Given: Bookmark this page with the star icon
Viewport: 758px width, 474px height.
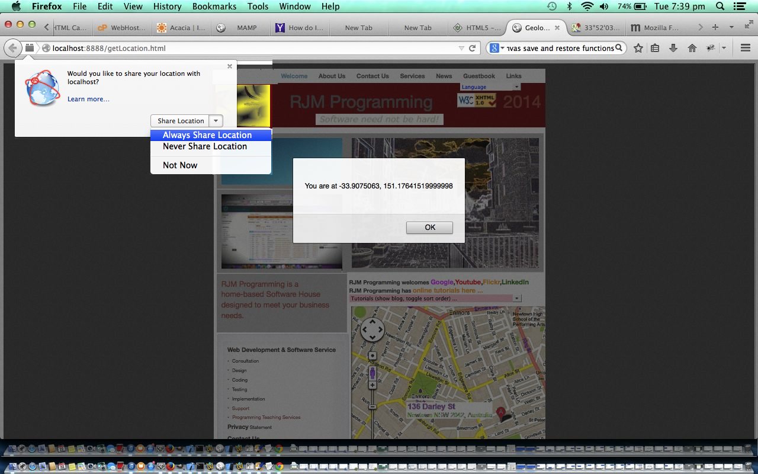Looking at the screenshot, I should click(638, 48).
